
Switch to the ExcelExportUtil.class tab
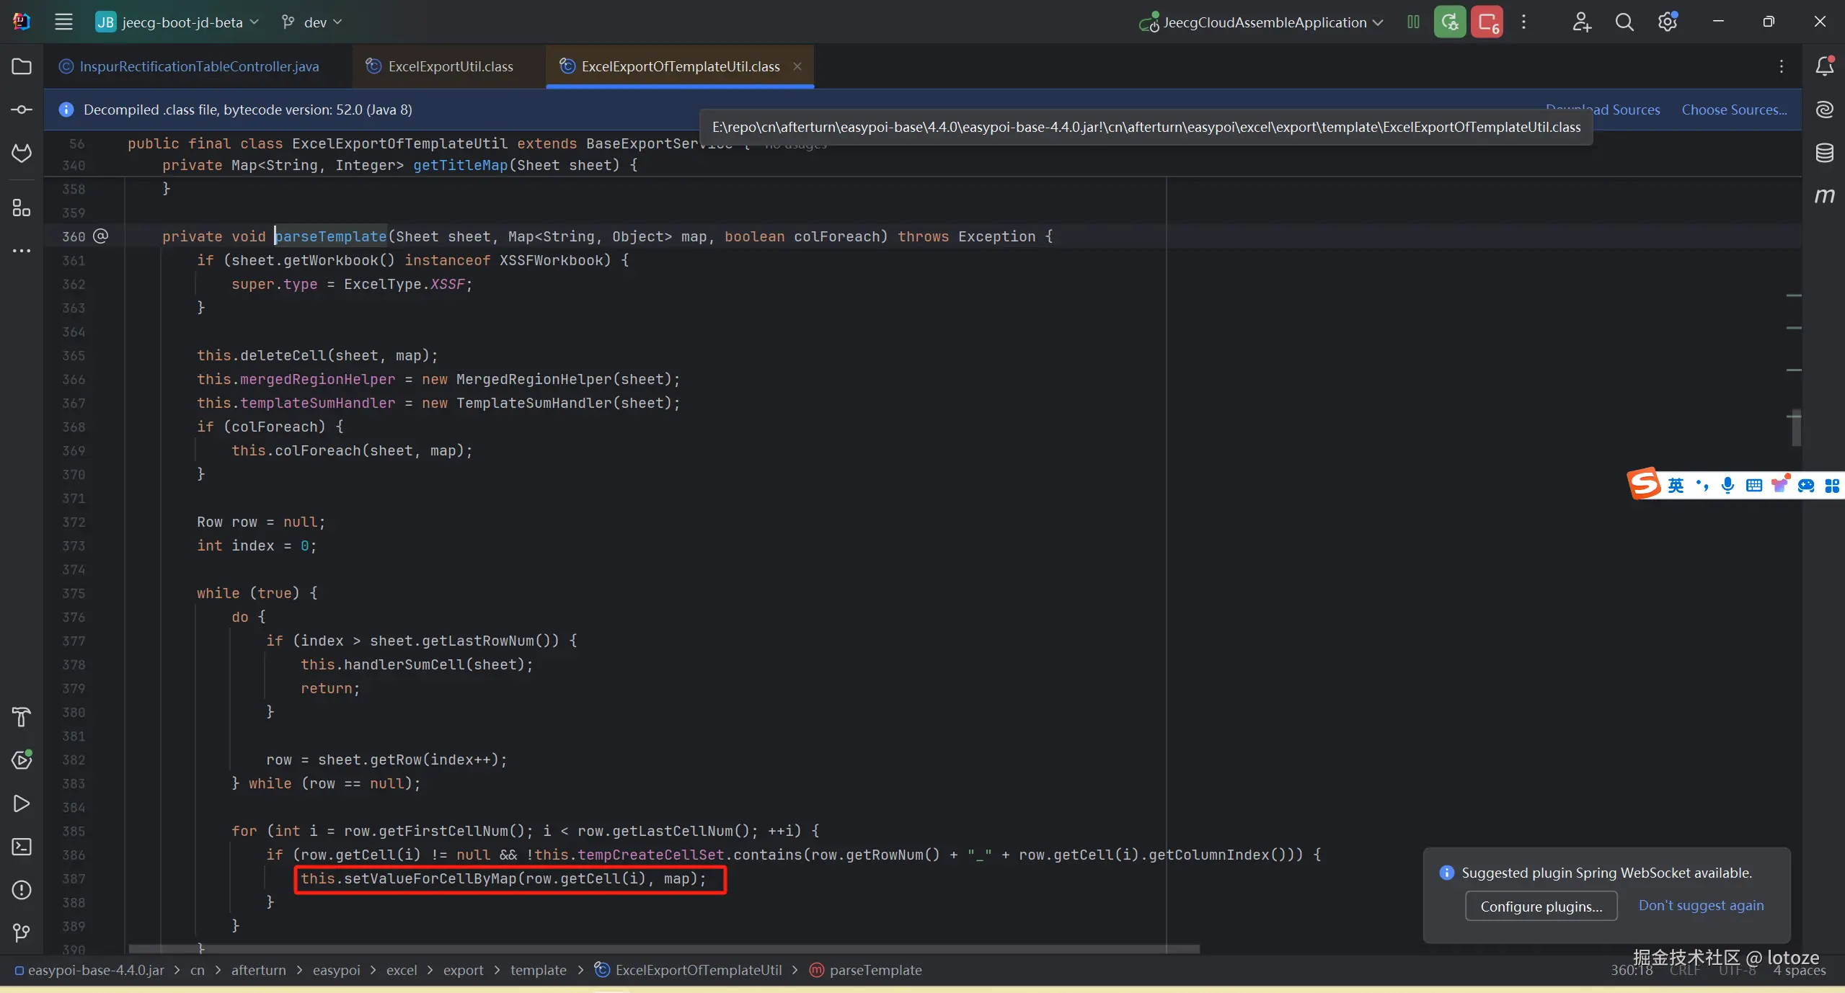[x=450, y=66]
